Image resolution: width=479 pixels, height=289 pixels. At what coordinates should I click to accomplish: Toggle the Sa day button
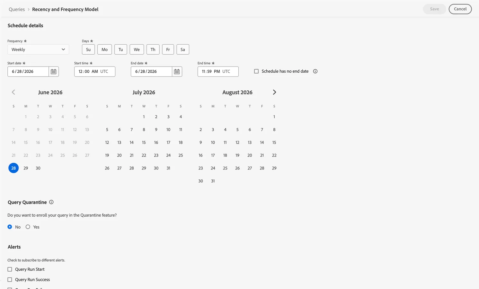pyautogui.click(x=183, y=50)
